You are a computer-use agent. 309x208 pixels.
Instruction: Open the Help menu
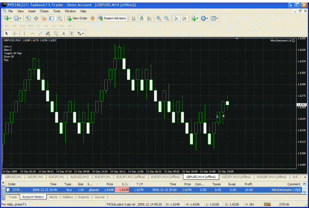pyautogui.click(x=84, y=11)
